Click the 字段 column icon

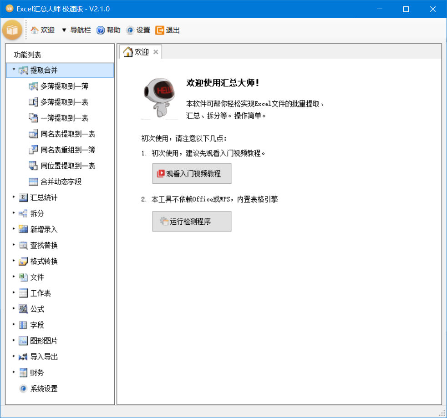(x=23, y=325)
